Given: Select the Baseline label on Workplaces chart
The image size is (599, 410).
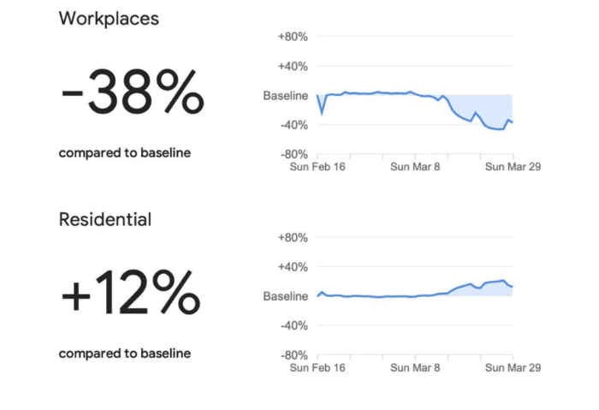Looking at the screenshot, I should [285, 96].
